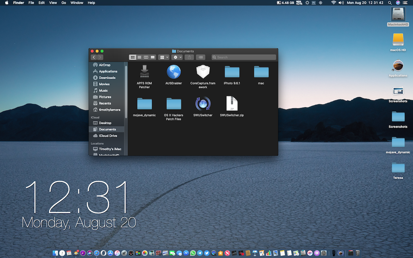Click the MEM 43% memory indicator

click(299, 3)
